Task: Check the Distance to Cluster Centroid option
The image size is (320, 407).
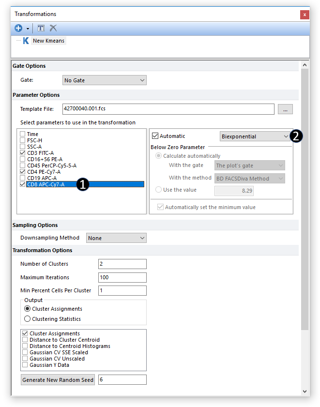Action: (25, 340)
